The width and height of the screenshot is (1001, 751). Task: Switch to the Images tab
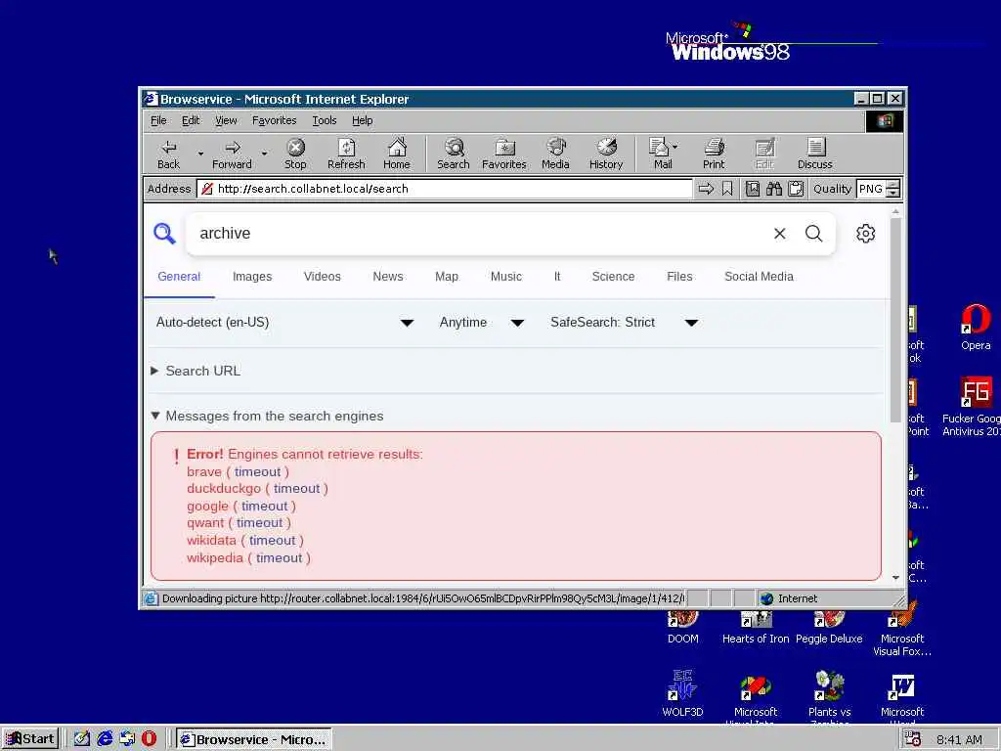pos(252,277)
